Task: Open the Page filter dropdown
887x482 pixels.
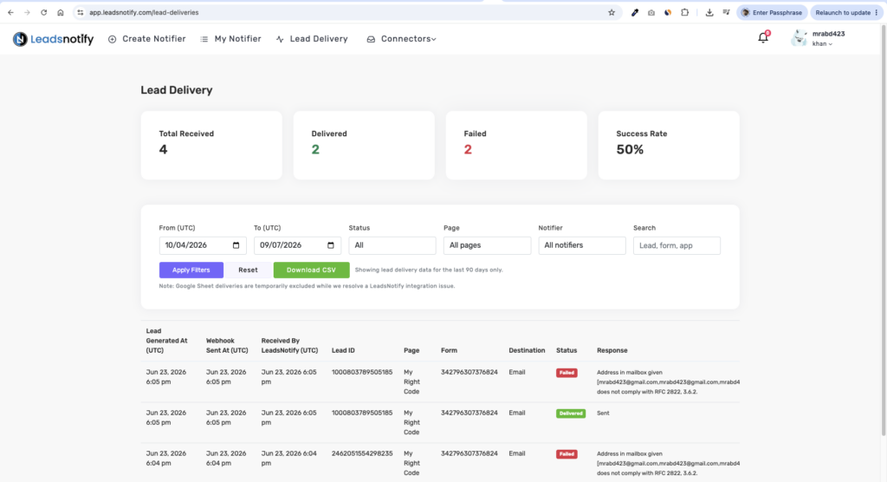Action: coord(487,245)
